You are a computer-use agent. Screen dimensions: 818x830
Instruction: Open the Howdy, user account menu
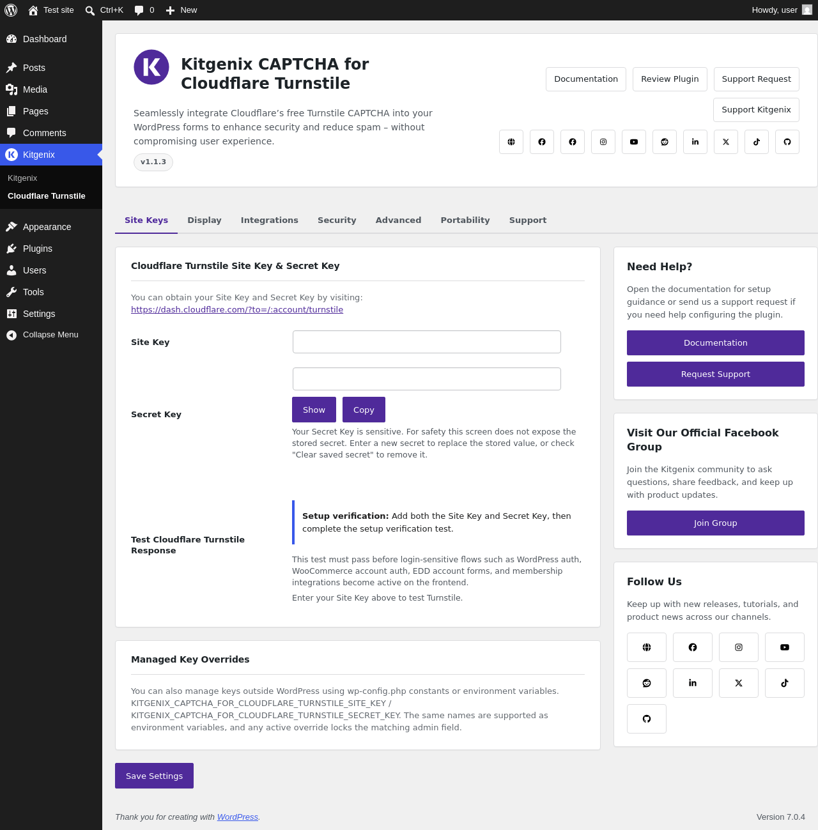[x=782, y=10]
